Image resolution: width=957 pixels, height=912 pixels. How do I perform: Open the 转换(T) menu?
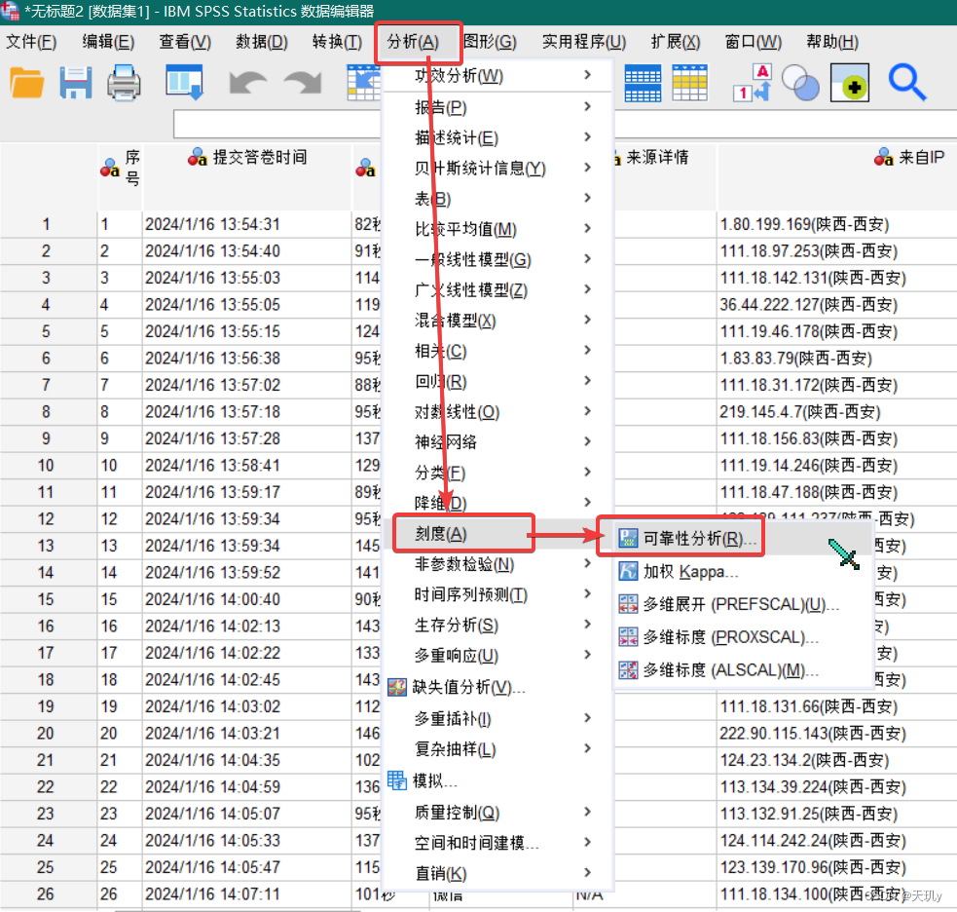[x=337, y=42]
